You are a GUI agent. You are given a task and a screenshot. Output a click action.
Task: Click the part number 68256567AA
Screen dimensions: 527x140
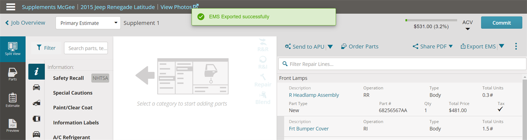[393, 110]
